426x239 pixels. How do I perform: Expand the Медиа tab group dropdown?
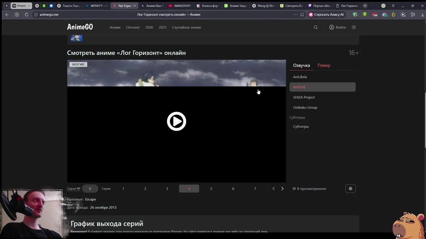point(29,6)
